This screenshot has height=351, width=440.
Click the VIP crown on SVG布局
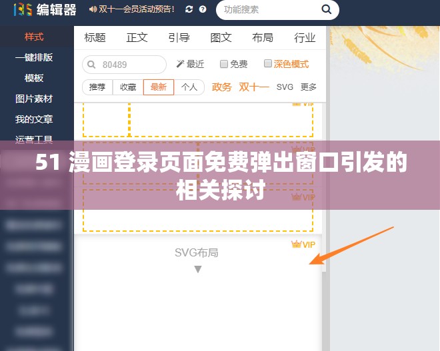tap(296, 244)
